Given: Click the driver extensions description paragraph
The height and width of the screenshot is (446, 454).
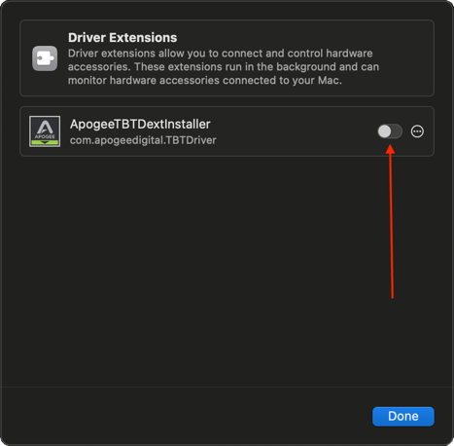Looking at the screenshot, I should (x=224, y=67).
